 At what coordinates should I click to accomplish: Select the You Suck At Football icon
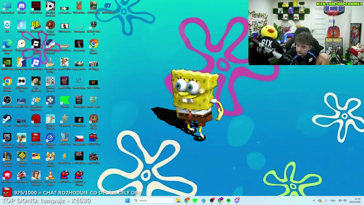36,178
